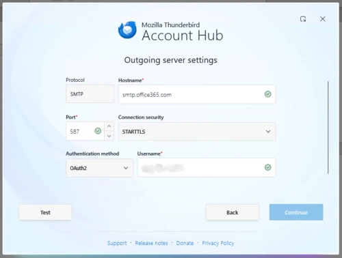Click the disabled SMTP Protocol field
The image size is (342, 258).
(90, 94)
